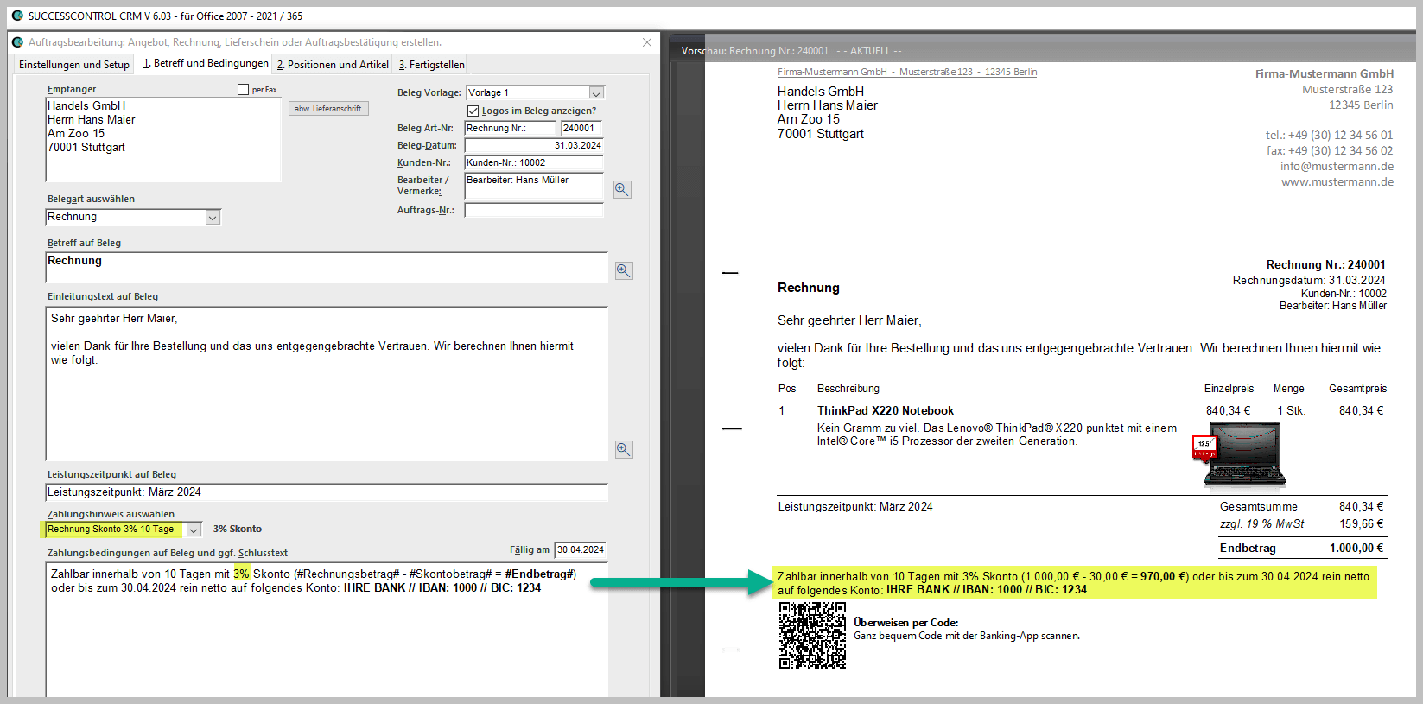Image resolution: width=1423 pixels, height=704 pixels.
Task: Open the Fertigstellen tab
Action: (432, 65)
